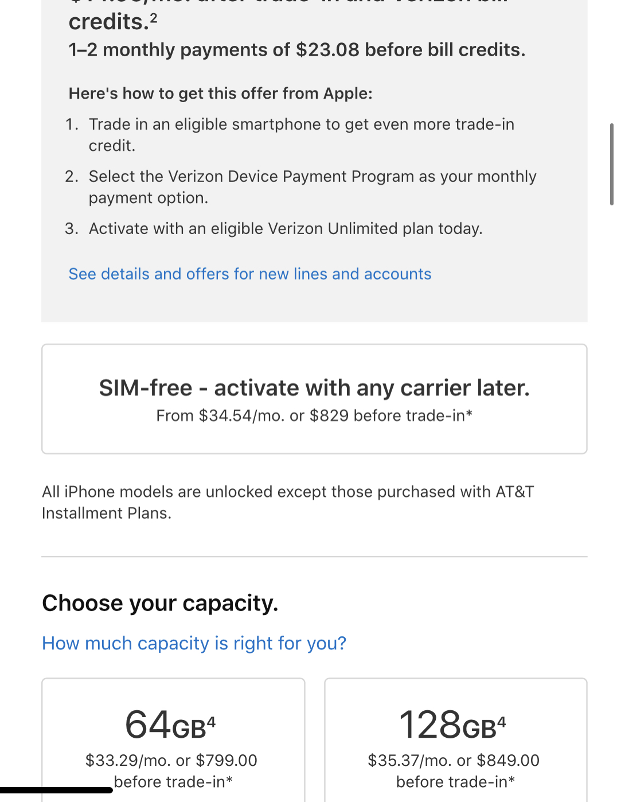Click the "Choose your capacity" heading

[x=160, y=603]
